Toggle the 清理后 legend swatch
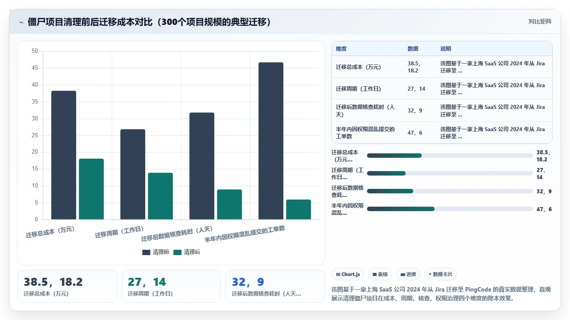 pyautogui.click(x=178, y=252)
